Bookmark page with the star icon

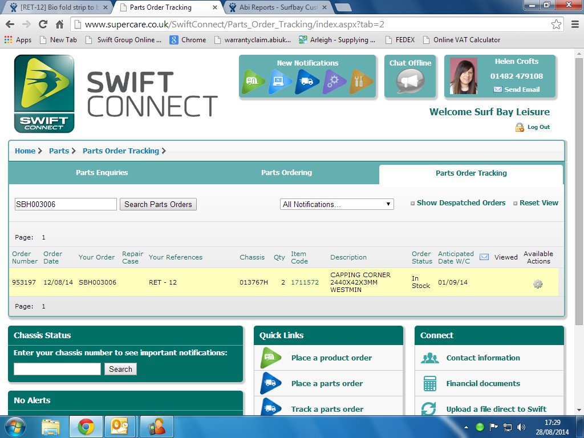point(556,25)
